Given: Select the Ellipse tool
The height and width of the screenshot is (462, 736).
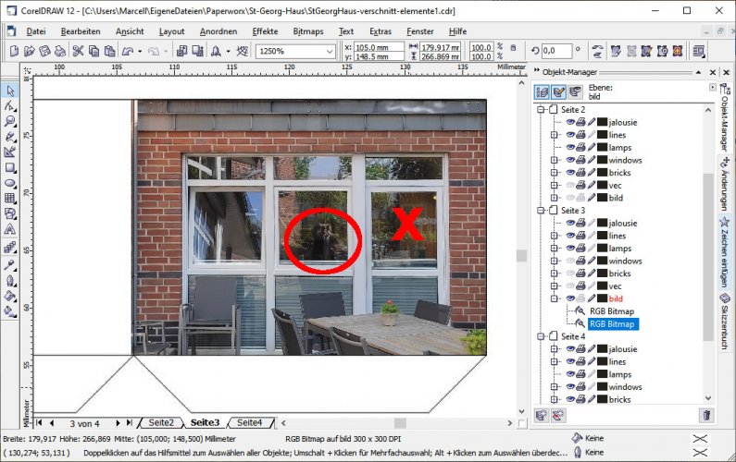Looking at the screenshot, I should point(10,183).
